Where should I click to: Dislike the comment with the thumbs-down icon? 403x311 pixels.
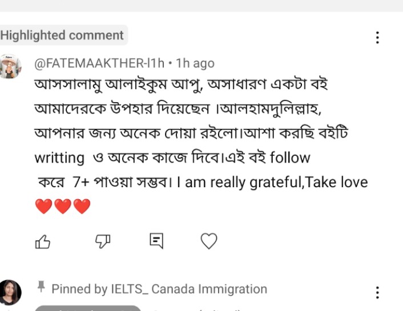pos(102,241)
